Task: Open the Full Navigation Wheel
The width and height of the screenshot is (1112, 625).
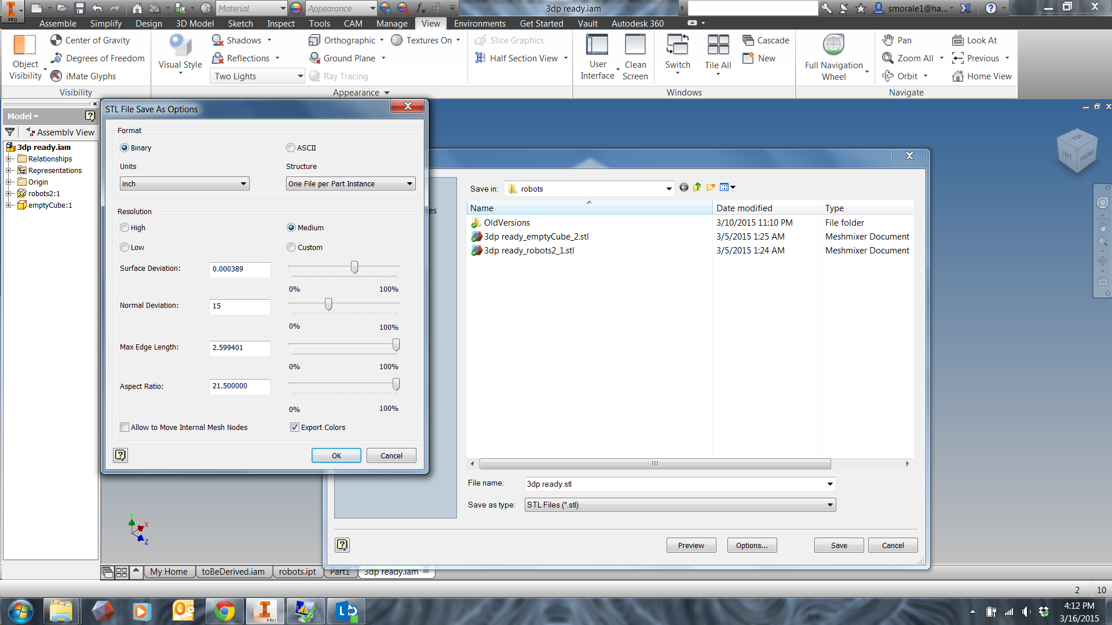Action: tap(835, 56)
